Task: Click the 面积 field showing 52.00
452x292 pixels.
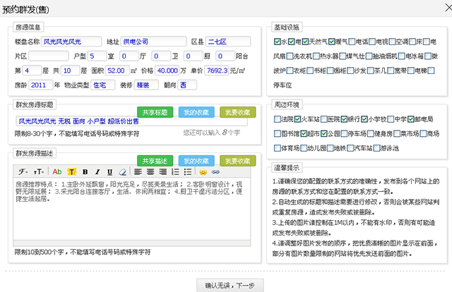Action: [x=117, y=71]
